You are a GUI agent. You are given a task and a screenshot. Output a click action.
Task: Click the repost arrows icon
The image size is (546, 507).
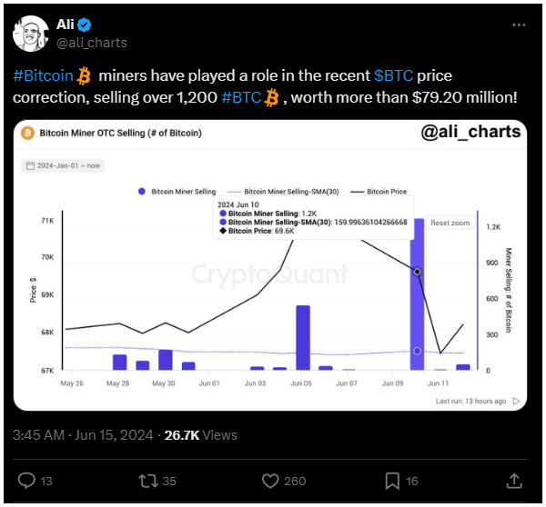(x=148, y=481)
